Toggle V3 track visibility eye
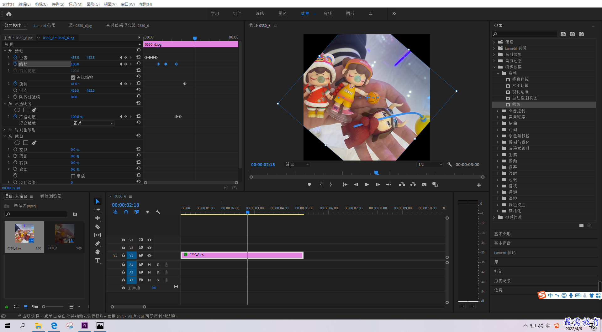This screenshot has height=332, width=602. tap(150, 240)
